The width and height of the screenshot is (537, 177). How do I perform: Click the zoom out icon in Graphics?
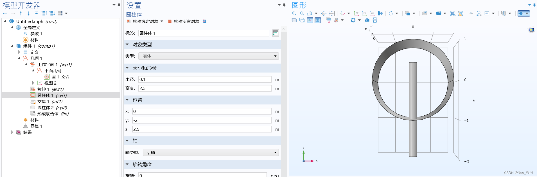[x=302, y=13]
